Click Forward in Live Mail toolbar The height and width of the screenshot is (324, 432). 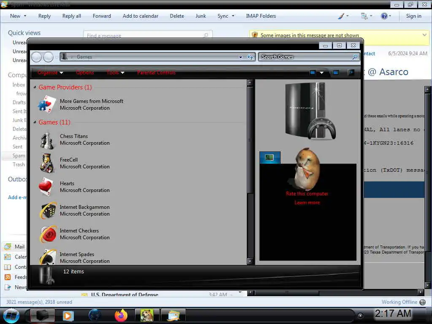pyautogui.click(x=102, y=16)
